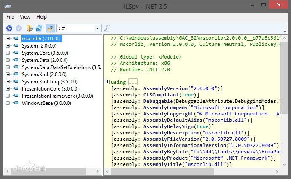The image size is (291, 179).
Task: Click the Open assembly folder icon
Action: coord(30,28)
